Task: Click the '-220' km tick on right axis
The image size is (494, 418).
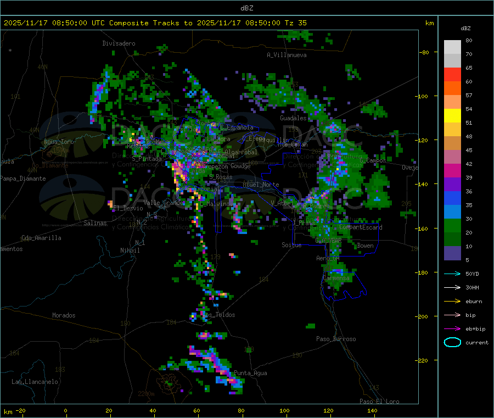Action: [x=423, y=360]
